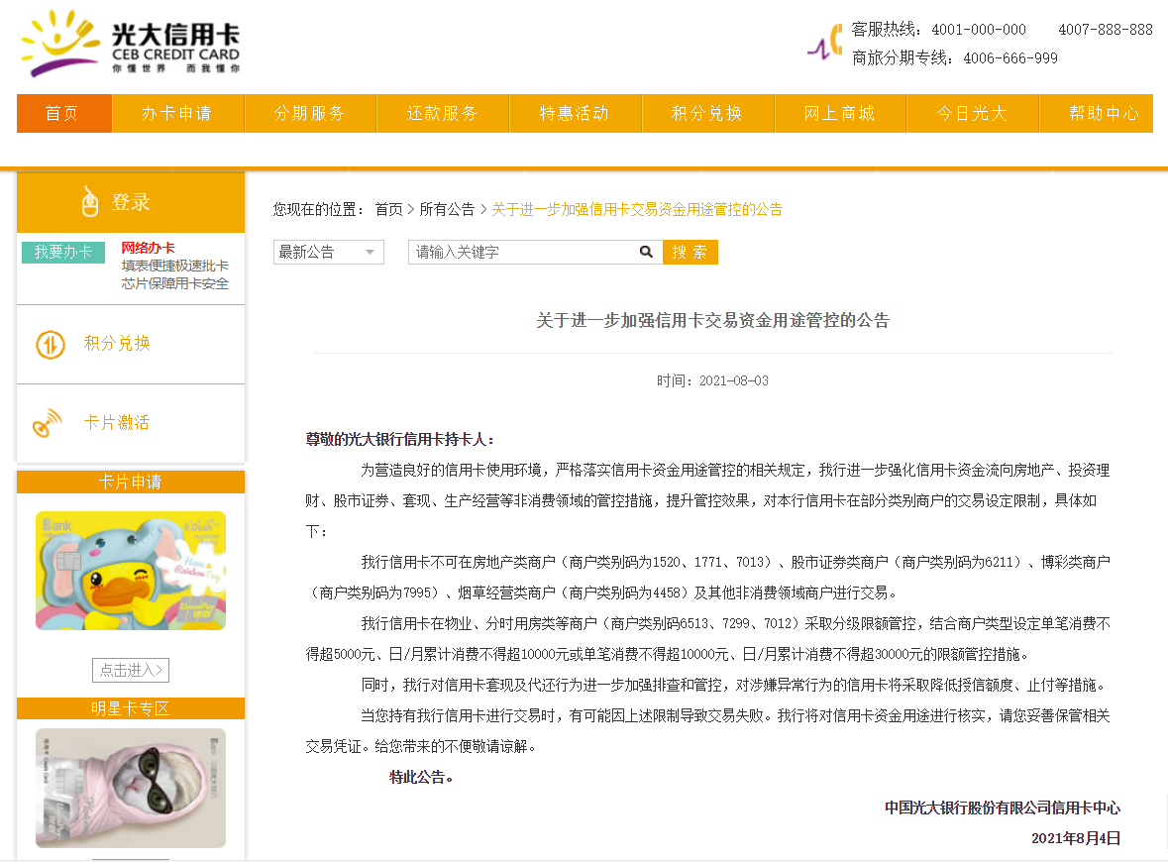Click hotline number 4007-888-888
This screenshot has height=862, width=1168.
pos(1106,30)
